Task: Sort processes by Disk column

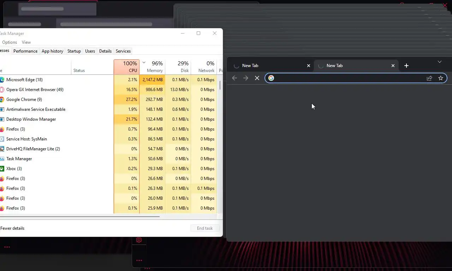Action: pyautogui.click(x=178, y=67)
